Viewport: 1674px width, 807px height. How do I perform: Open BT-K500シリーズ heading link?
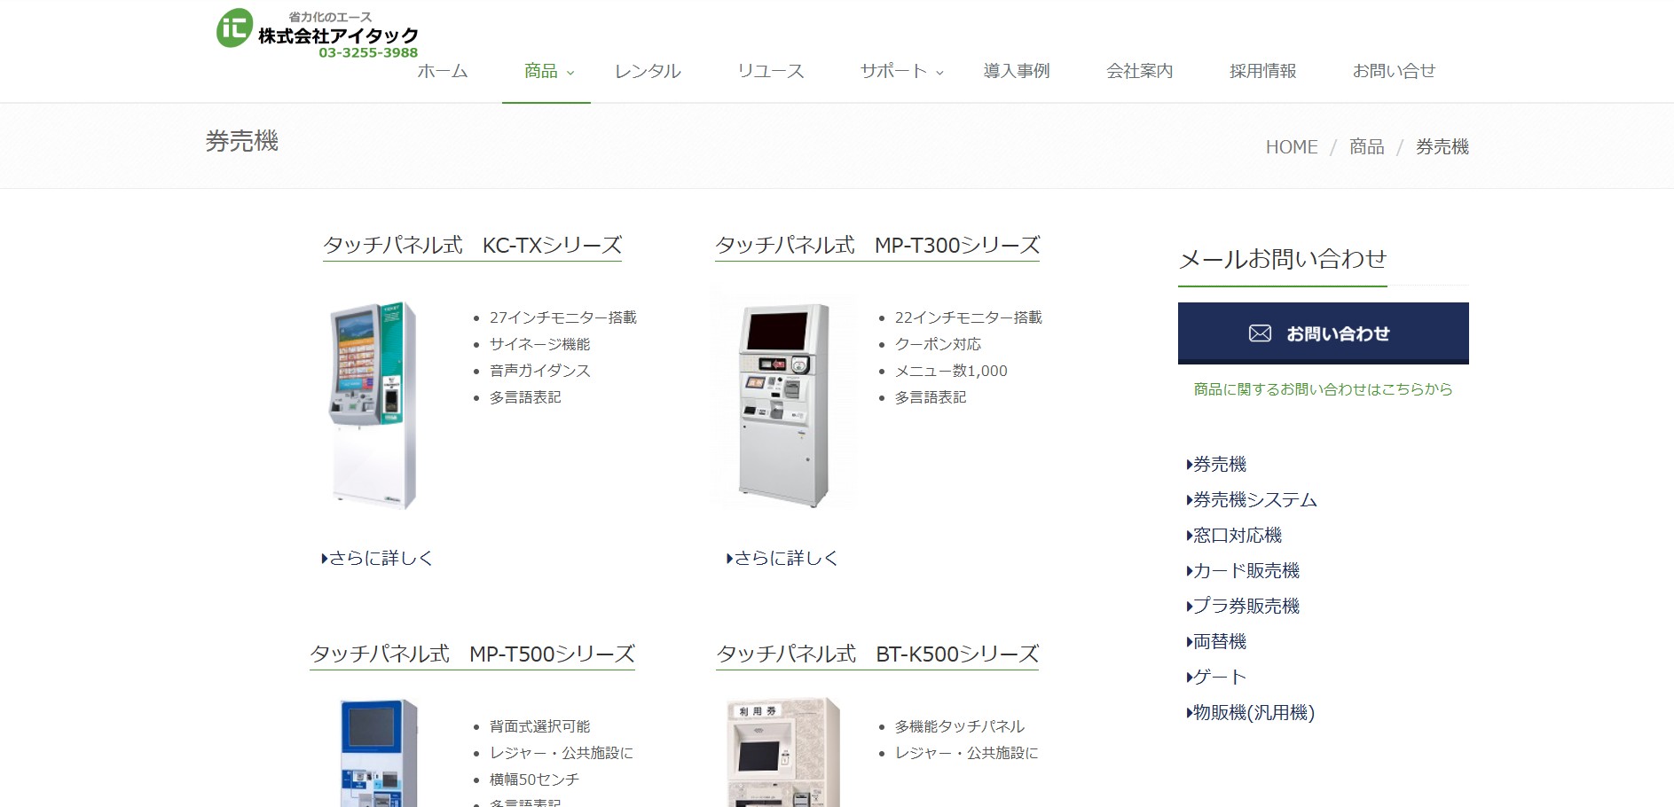(877, 654)
